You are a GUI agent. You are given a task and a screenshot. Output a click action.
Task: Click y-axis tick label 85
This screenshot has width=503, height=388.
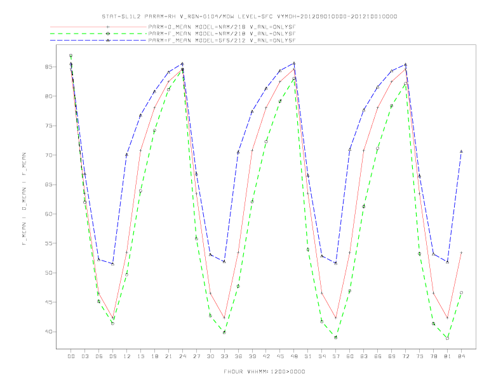[49, 67]
